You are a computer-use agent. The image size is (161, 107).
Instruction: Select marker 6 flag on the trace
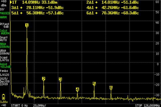click(x=111, y=88)
